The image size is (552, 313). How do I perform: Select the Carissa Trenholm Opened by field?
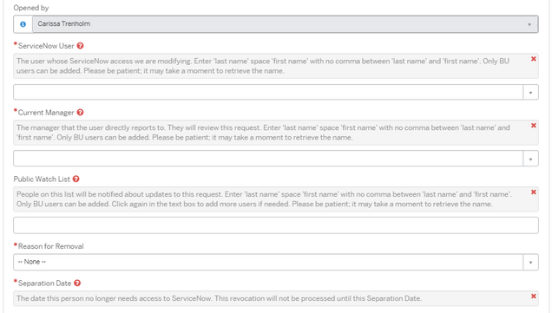(286, 24)
